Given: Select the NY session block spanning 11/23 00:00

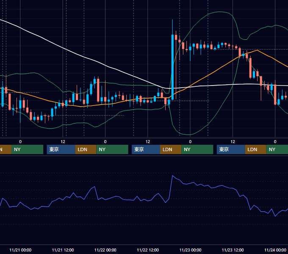Looking at the screenshot, I should tap(197, 149).
